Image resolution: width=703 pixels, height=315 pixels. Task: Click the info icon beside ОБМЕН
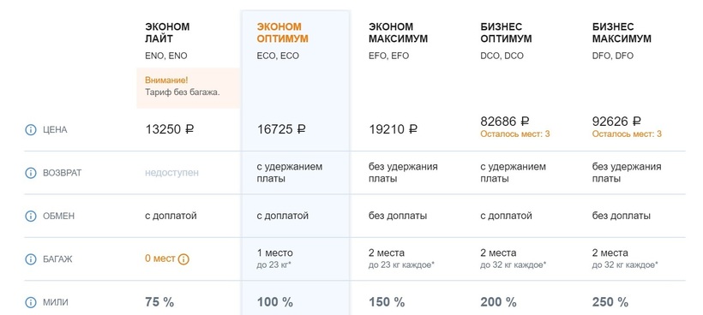point(31,216)
